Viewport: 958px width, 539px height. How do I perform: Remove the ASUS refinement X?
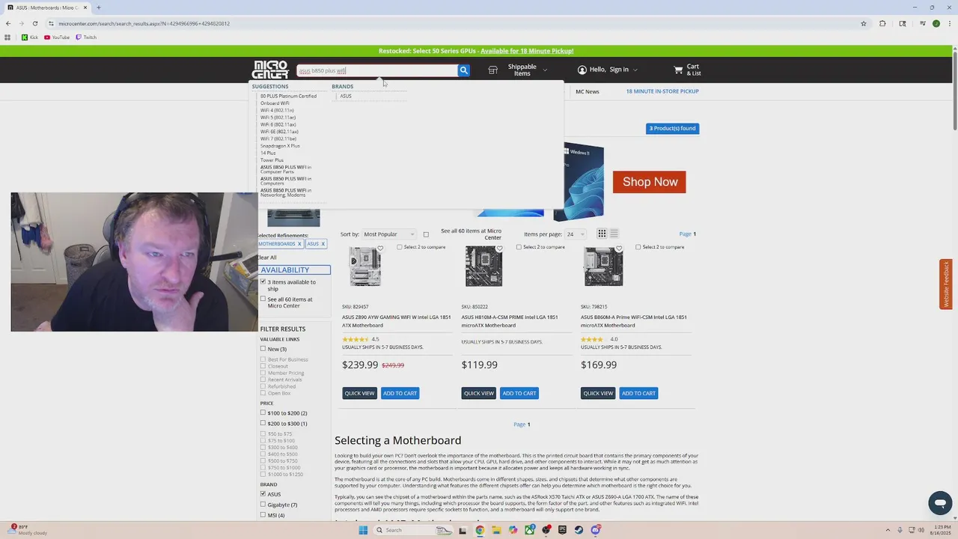[323, 244]
